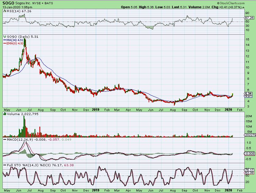Click the red line swatch for EMA(8)

click(x=5, y=43)
